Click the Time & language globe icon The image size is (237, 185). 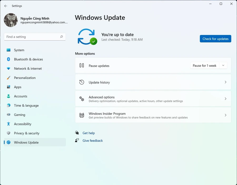point(8,106)
